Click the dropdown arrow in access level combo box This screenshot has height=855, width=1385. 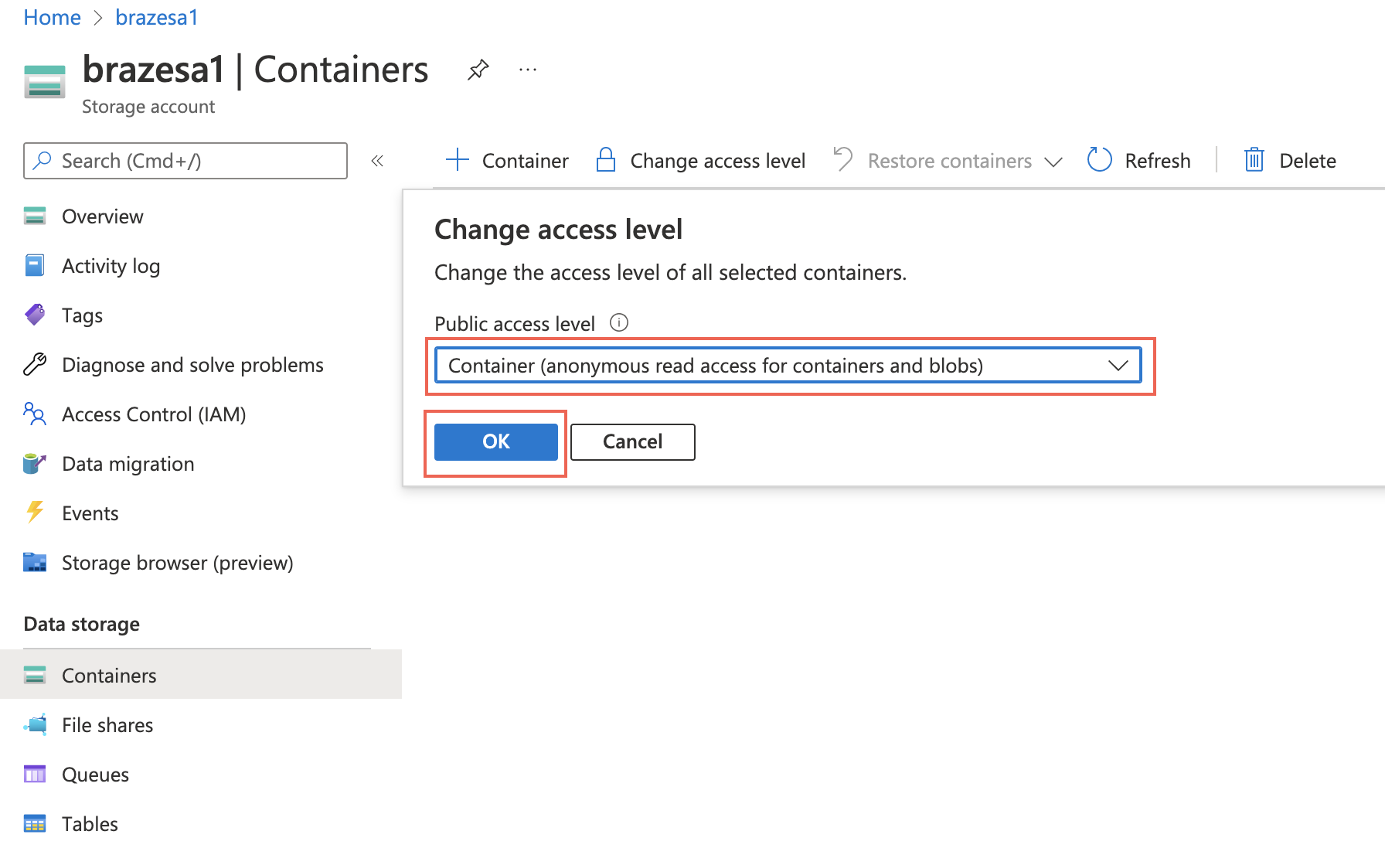[1118, 365]
